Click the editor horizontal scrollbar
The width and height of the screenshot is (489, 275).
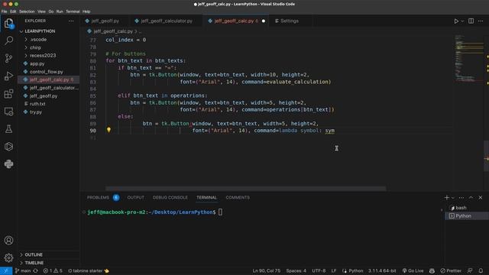246,189
